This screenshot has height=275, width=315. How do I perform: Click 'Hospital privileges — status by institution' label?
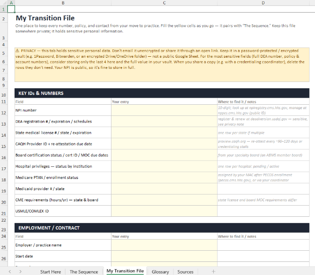[63, 166]
